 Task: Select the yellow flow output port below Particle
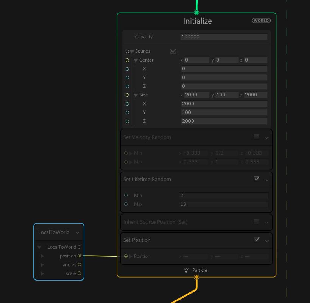(x=196, y=277)
